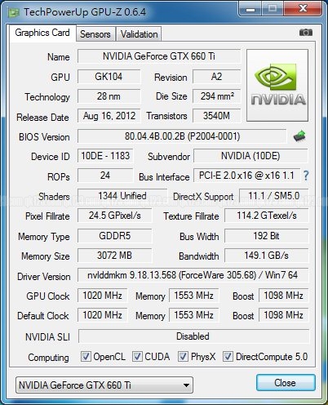Click the Device ID field 10DE - 1183
This screenshot has height=405, width=328.
105,156
